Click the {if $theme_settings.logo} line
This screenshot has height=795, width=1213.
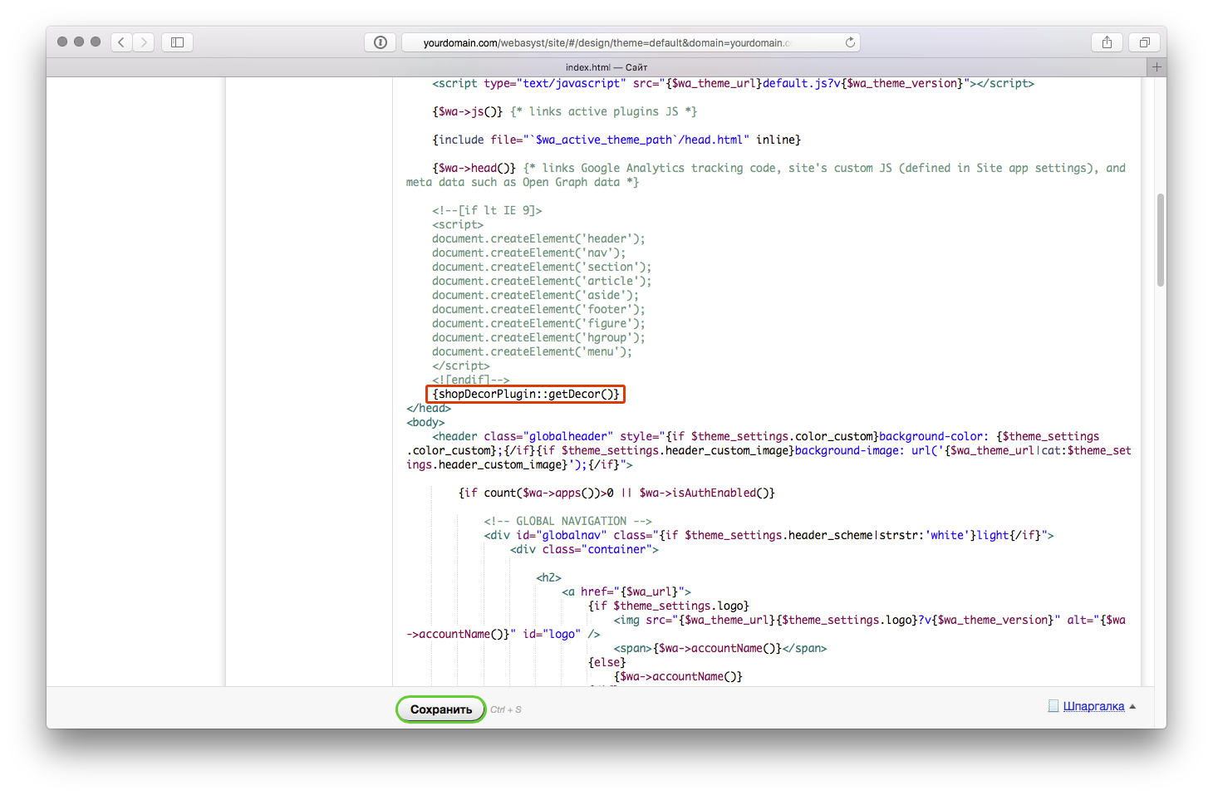(668, 606)
